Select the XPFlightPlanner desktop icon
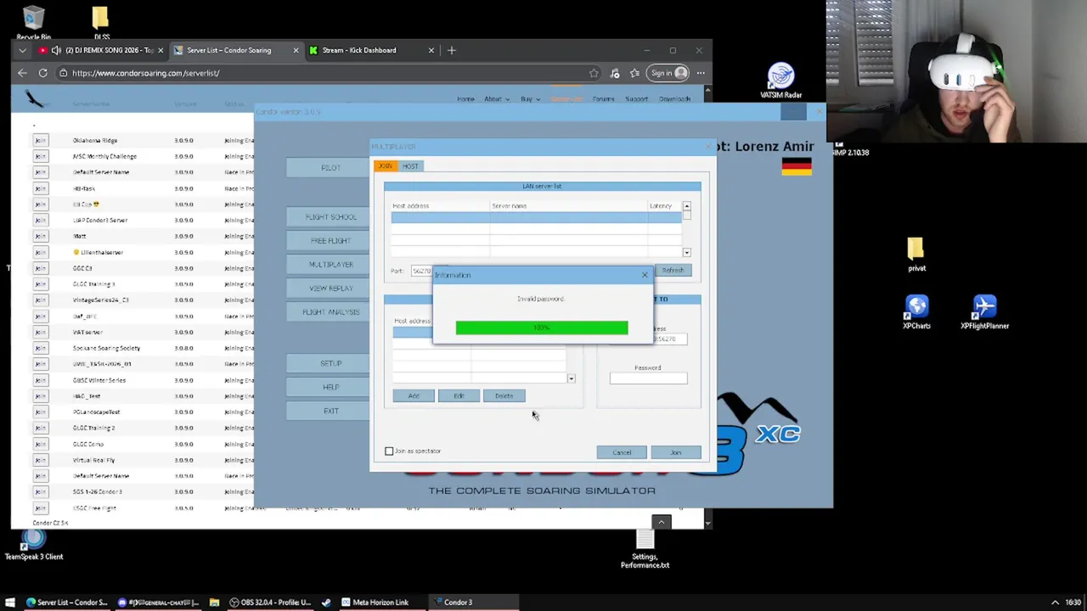This screenshot has height=611, width=1087. click(x=985, y=311)
